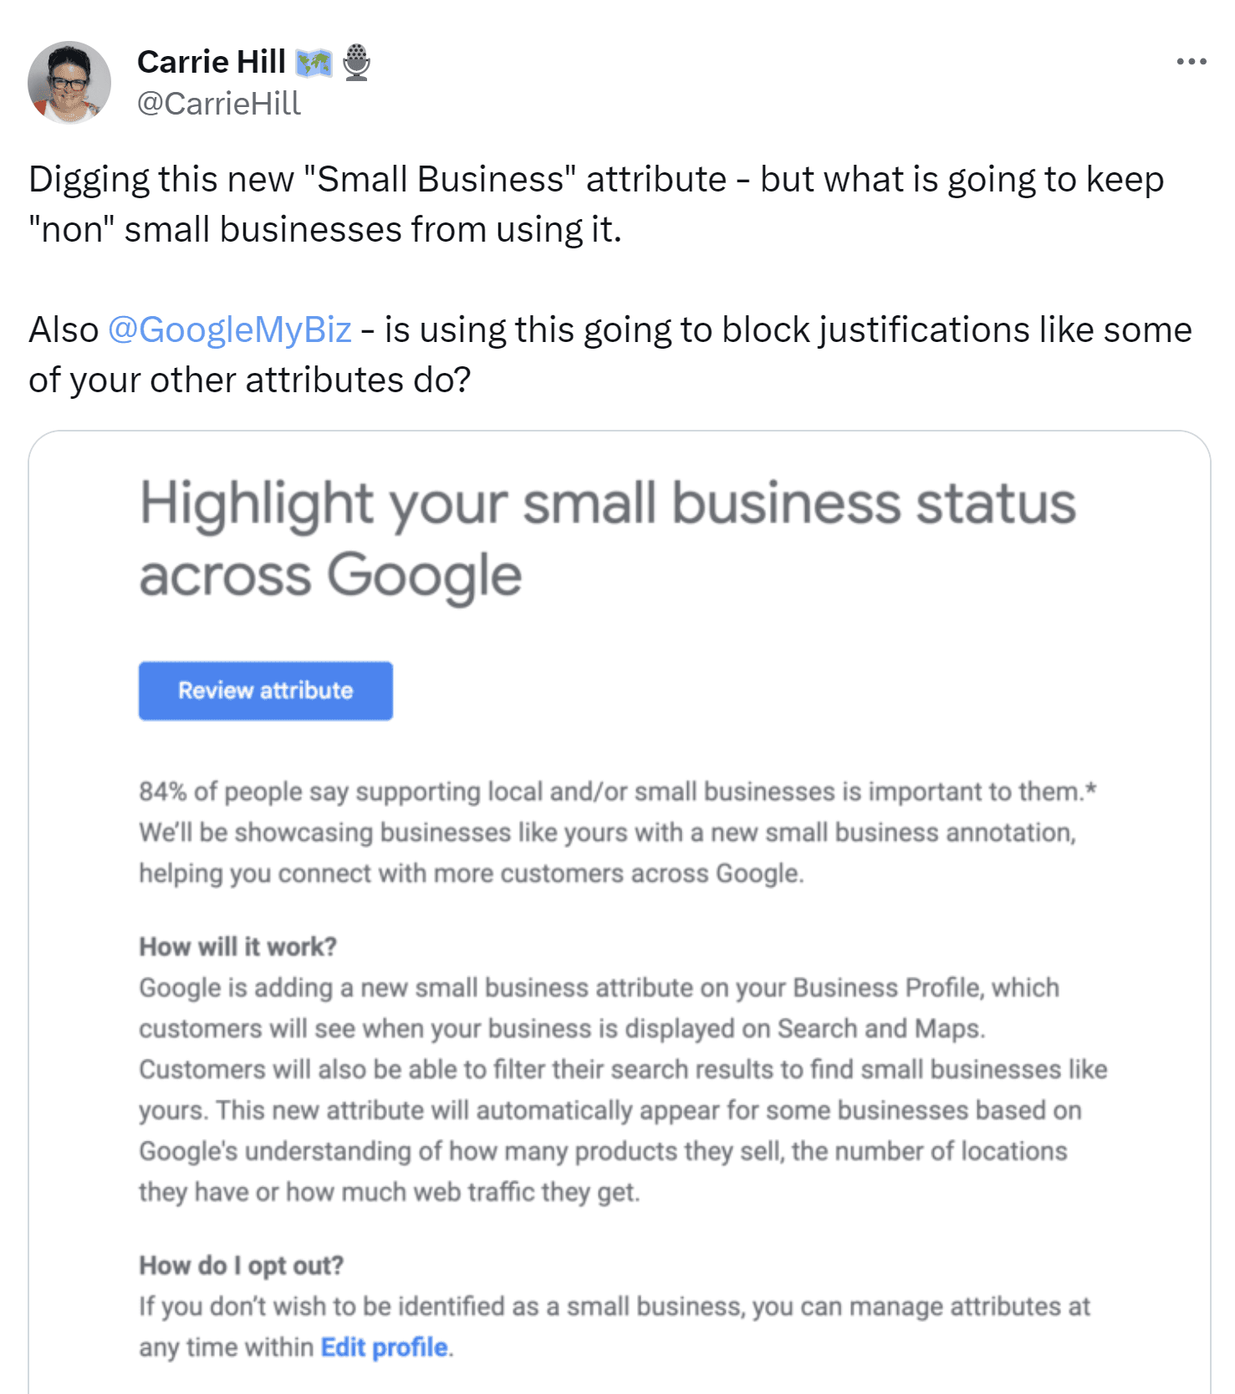Click the "How will it work?" heading
This screenshot has height=1394, width=1235.
[237, 947]
